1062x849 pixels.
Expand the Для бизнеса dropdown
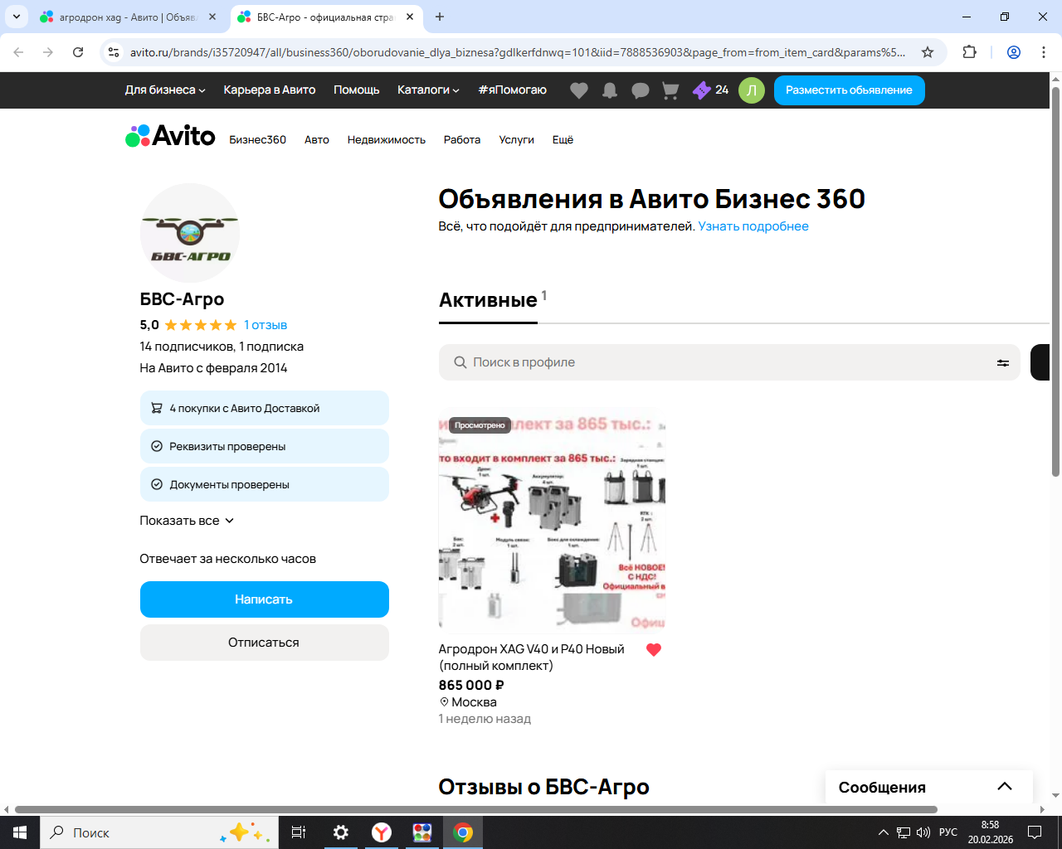(x=165, y=90)
